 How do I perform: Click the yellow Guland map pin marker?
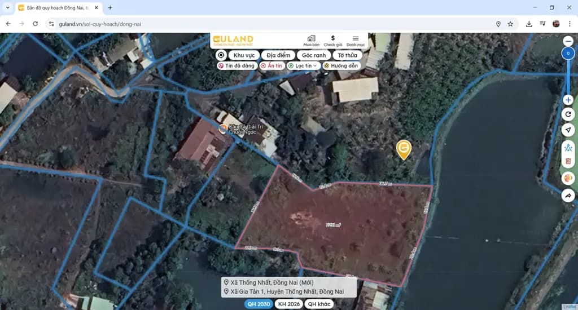(x=404, y=148)
